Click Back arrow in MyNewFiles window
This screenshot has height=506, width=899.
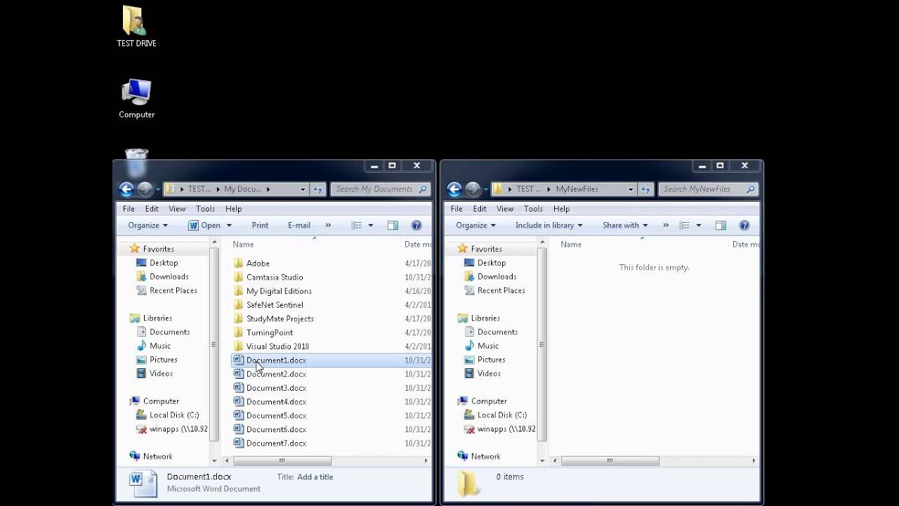pyautogui.click(x=454, y=189)
